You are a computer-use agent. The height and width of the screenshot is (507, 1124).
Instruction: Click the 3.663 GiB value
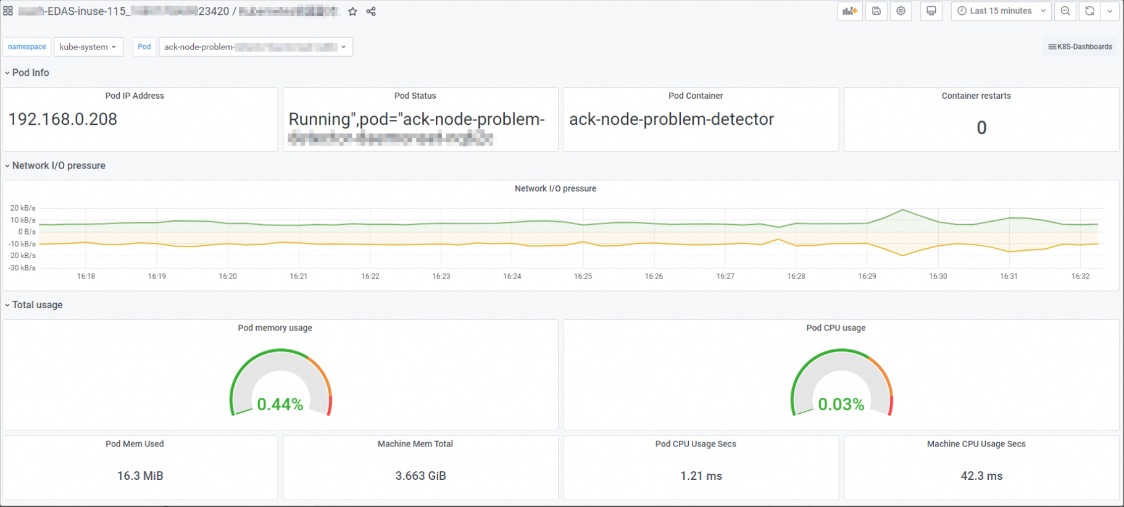pyautogui.click(x=421, y=476)
